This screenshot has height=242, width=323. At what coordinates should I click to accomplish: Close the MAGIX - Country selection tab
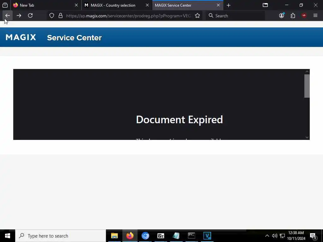coord(147,5)
